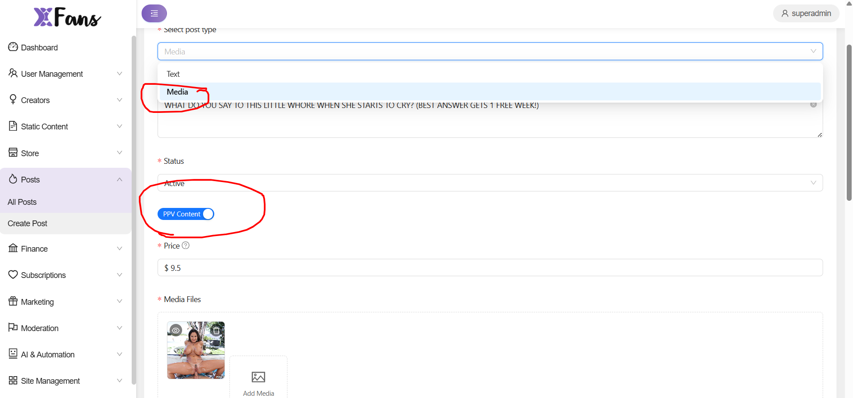Click the eye preview icon on the media thumbnail

pyautogui.click(x=176, y=331)
